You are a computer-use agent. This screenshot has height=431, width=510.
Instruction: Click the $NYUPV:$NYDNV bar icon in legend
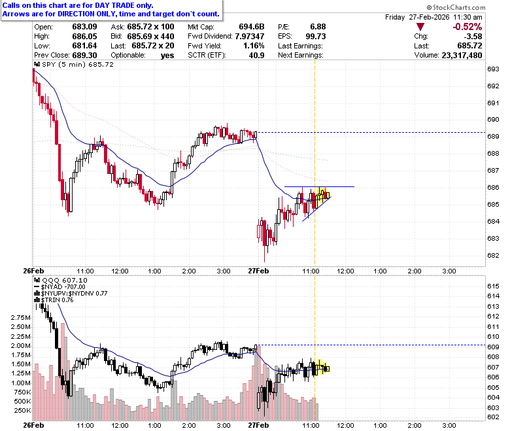[x=37, y=294]
